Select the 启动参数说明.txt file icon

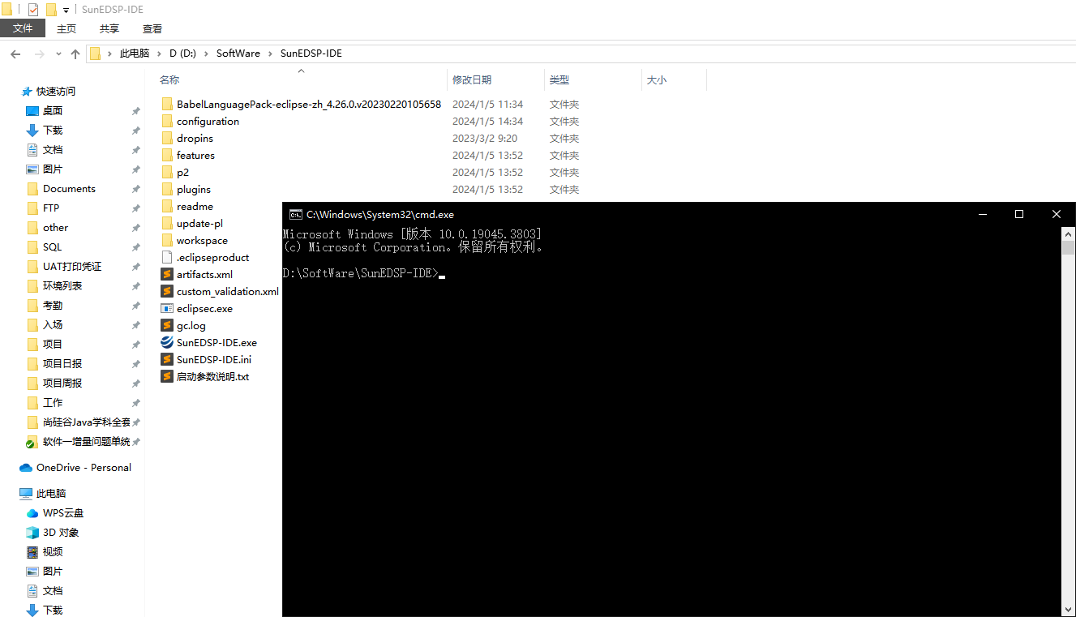click(x=167, y=376)
